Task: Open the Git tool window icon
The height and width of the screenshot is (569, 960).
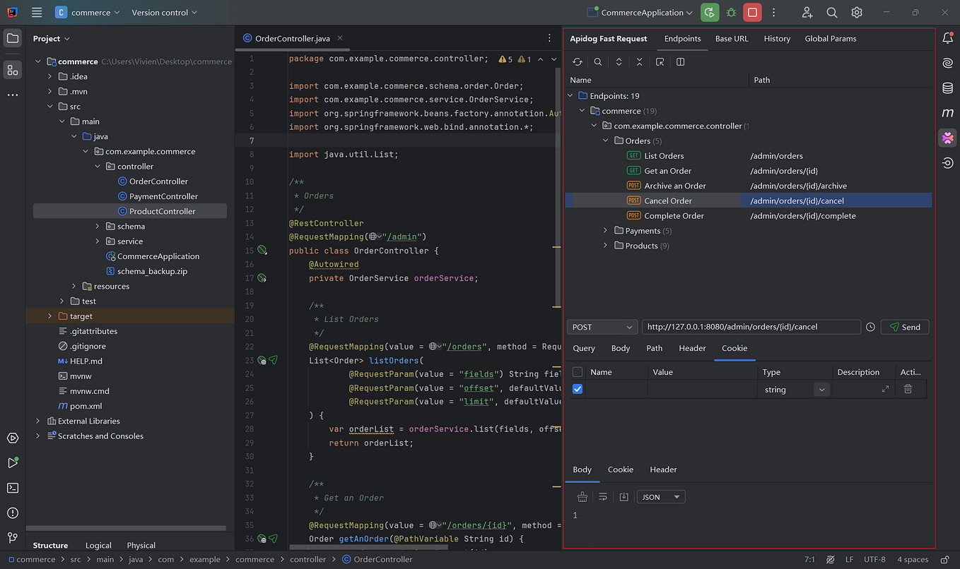Action: 13,538
